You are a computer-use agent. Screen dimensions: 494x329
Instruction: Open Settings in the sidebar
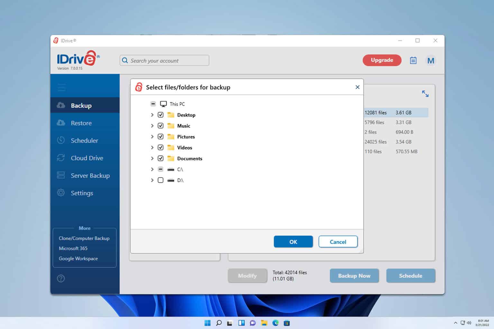(x=82, y=193)
